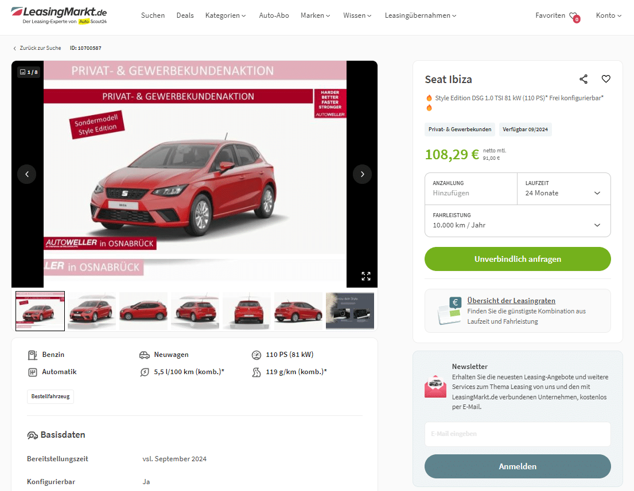Click Anzahlung Hinzufügen field
Screen dimensions: 634x491
[471, 188]
